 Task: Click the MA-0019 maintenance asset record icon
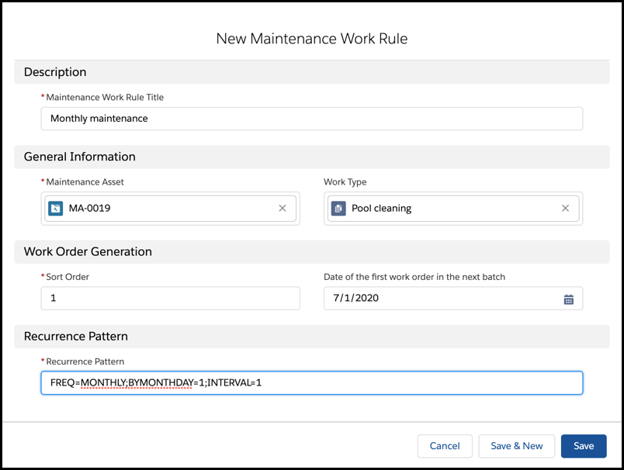point(56,209)
